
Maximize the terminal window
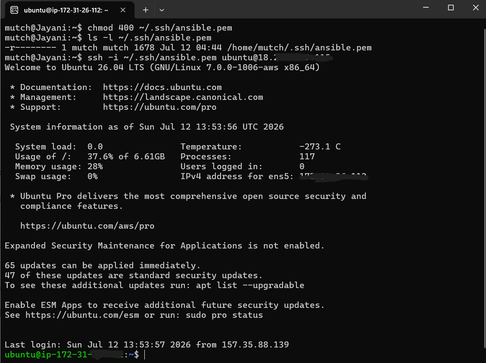(451, 7)
